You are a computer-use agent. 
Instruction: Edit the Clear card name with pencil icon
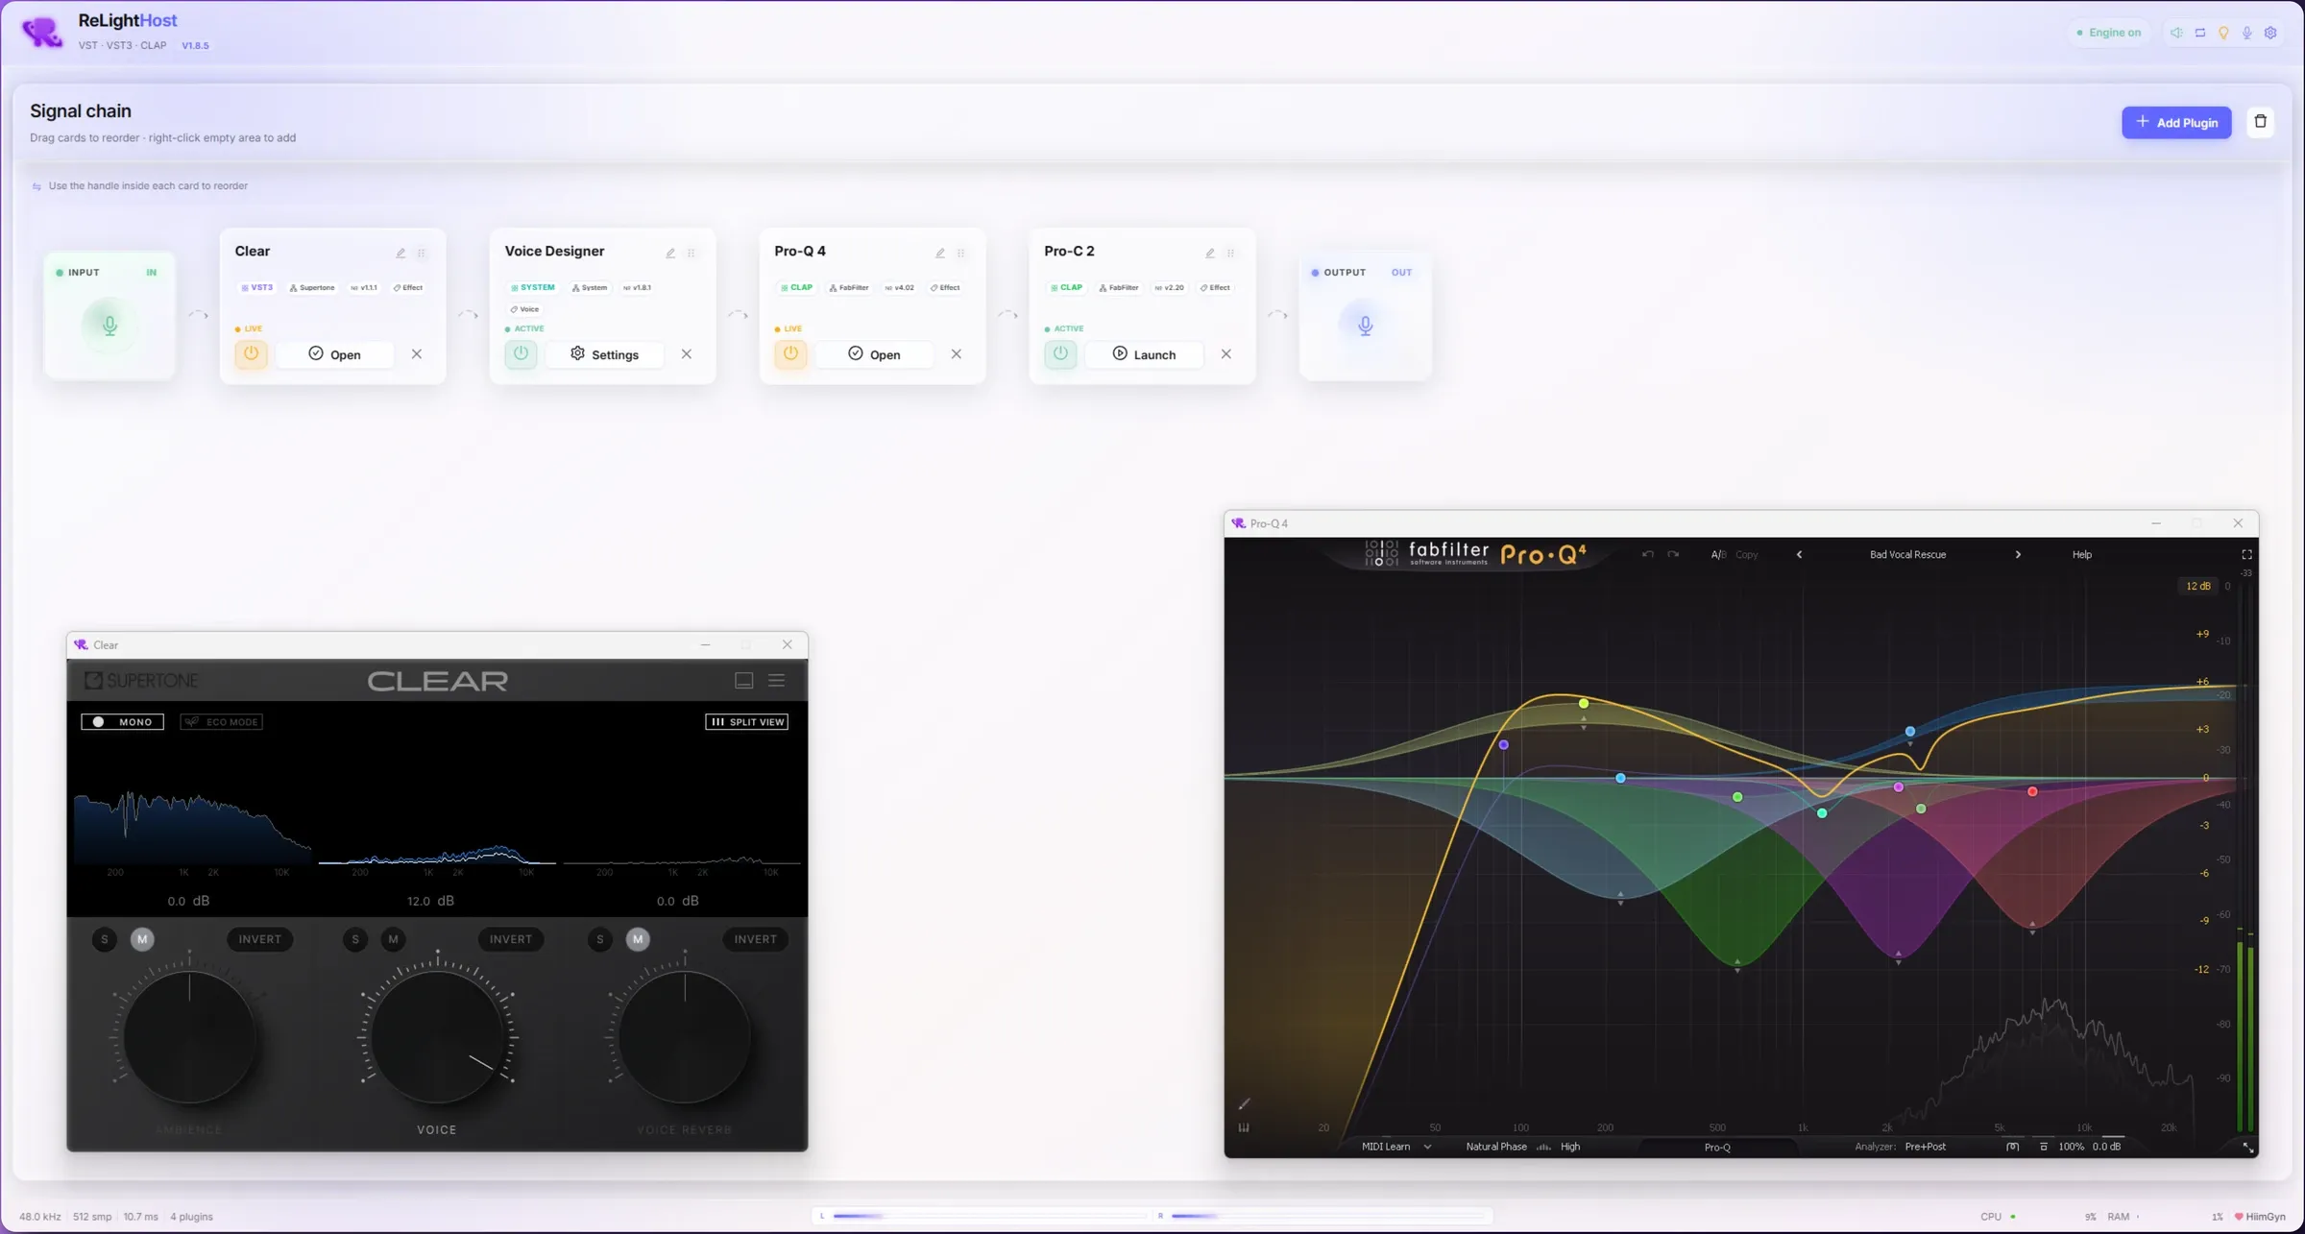400,254
